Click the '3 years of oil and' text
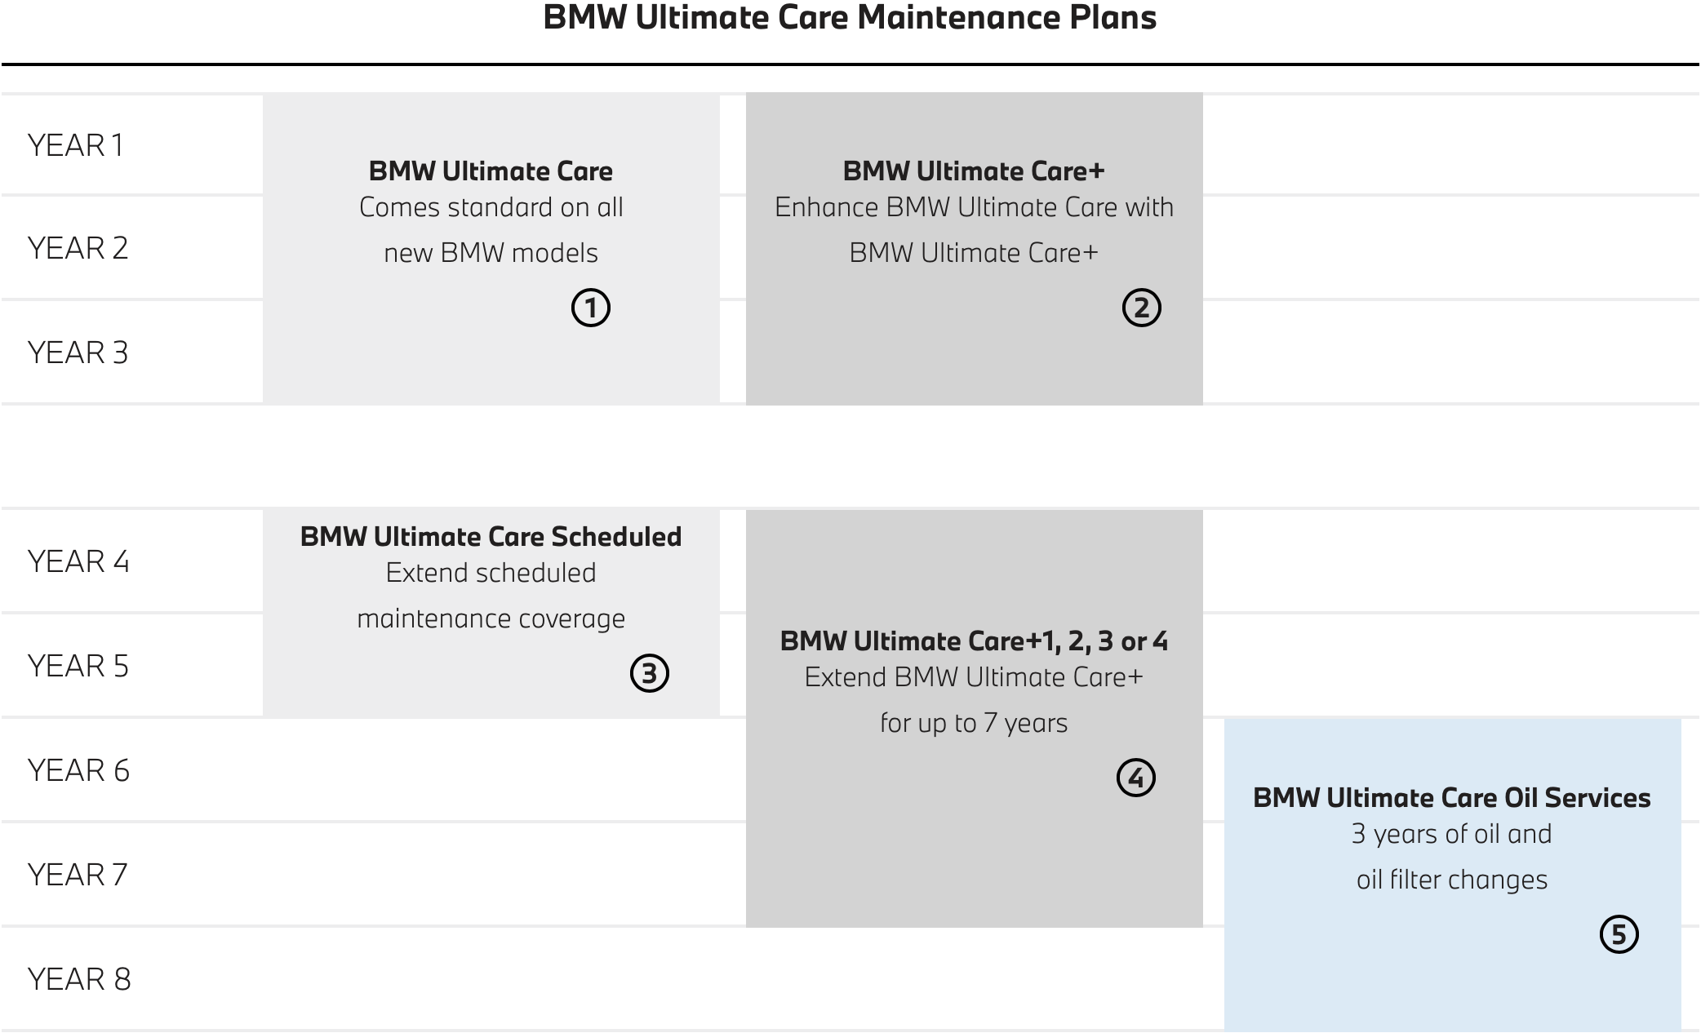 pyautogui.click(x=1451, y=834)
